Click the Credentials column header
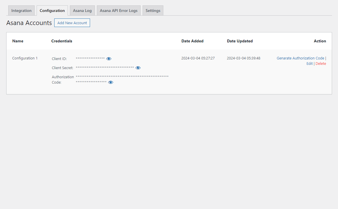This screenshot has height=209, width=338. pos(62,41)
